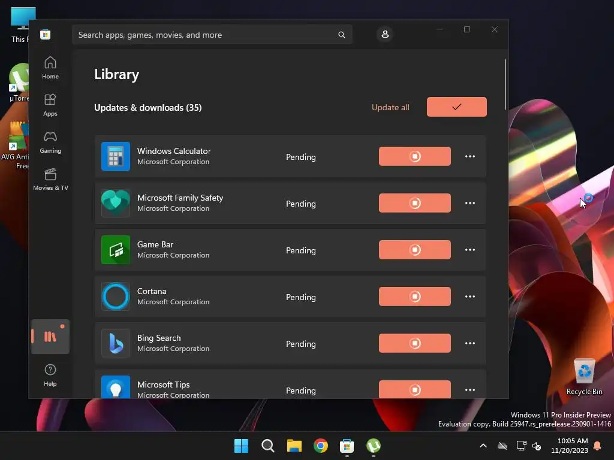This screenshot has height=460, width=614.
Task: Open the Apps section in the sidebar
Action: pyautogui.click(x=50, y=105)
